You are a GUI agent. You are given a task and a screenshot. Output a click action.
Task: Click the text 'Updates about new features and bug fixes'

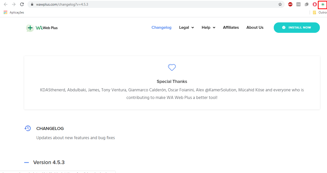tap(76, 138)
